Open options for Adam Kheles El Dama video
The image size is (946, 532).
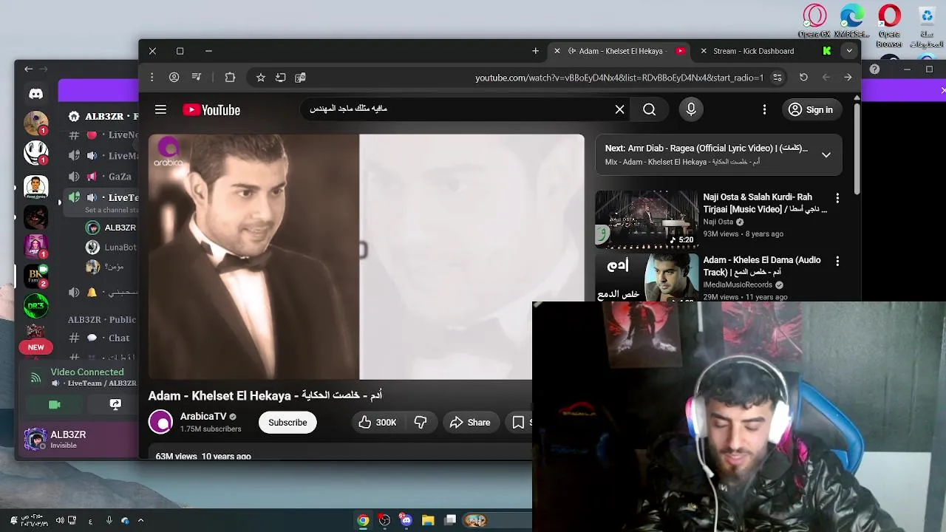point(837,261)
